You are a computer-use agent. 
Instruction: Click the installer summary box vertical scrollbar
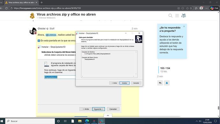click(136, 63)
